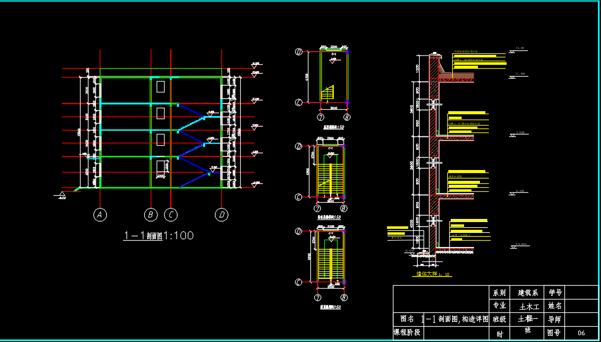Click the 图号 cell in the title block
The height and width of the screenshot is (342, 601).
click(x=555, y=333)
